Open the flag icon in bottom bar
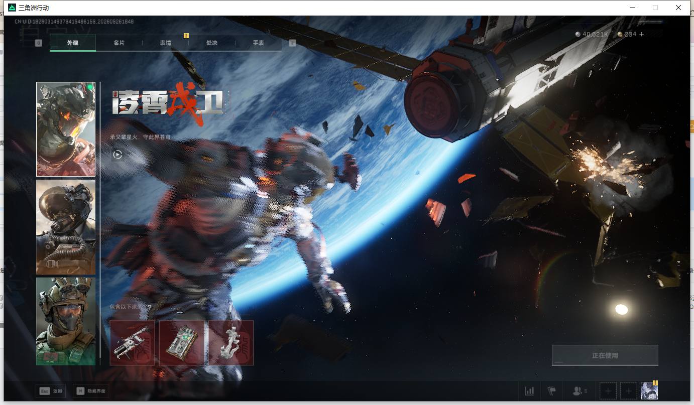The width and height of the screenshot is (694, 405). click(x=552, y=391)
